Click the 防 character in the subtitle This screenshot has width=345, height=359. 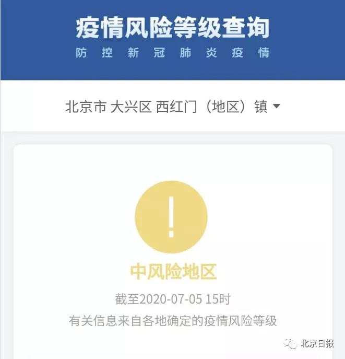[81, 53]
